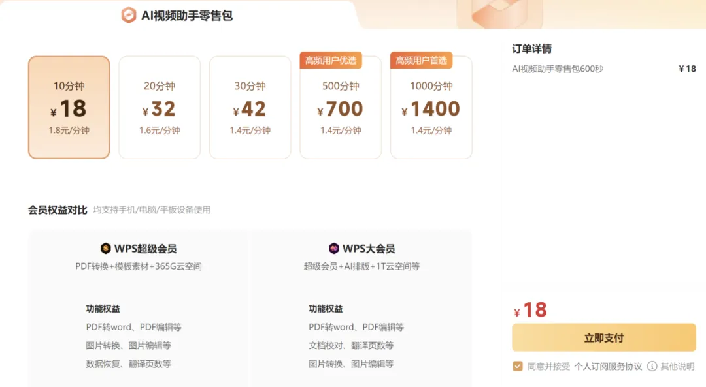
Task: Open the 个人订阅服务协议 link
Action: tap(608, 366)
